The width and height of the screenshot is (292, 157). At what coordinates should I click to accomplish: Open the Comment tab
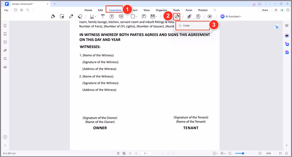click(x=115, y=10)
